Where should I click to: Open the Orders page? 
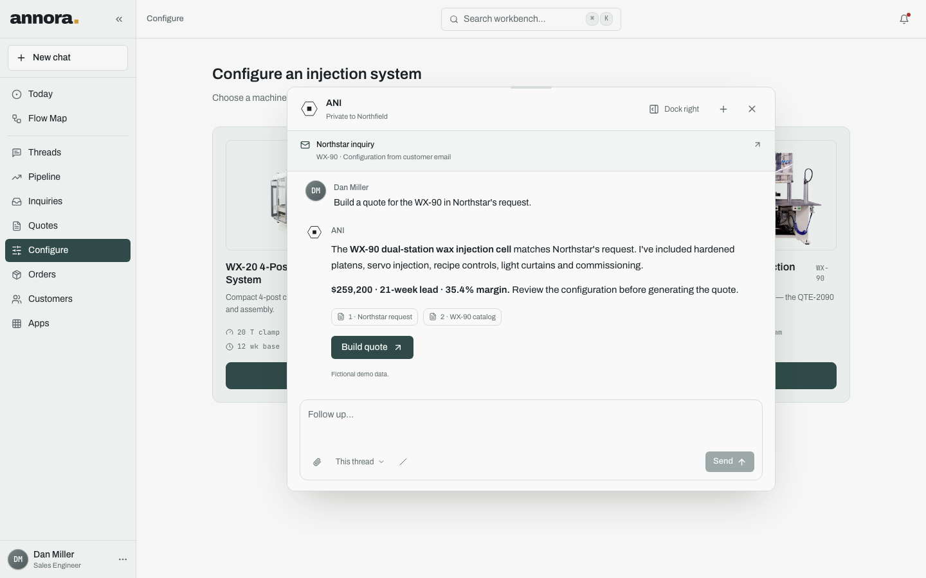(x=68, y=275)
